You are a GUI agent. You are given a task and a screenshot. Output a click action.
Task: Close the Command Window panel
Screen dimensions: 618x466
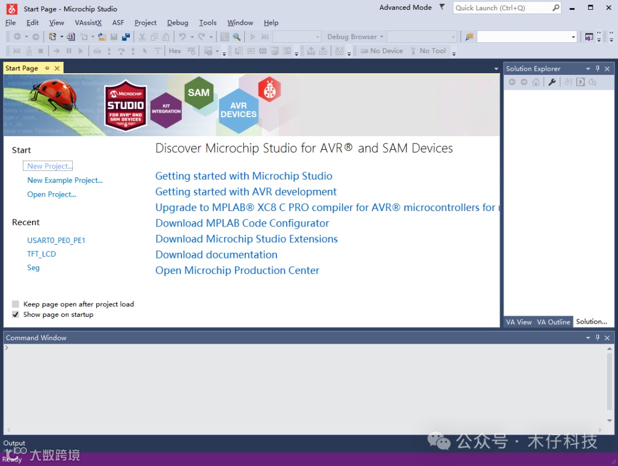[607, 337]
